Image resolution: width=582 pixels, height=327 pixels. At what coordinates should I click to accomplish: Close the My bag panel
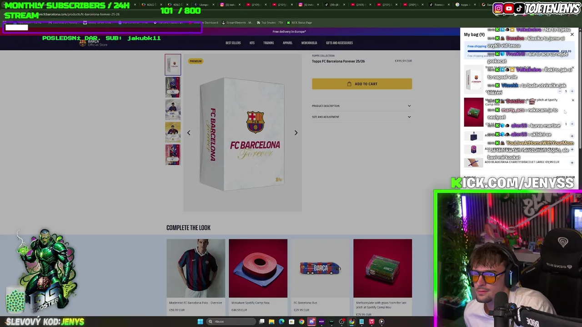[572, 35]
